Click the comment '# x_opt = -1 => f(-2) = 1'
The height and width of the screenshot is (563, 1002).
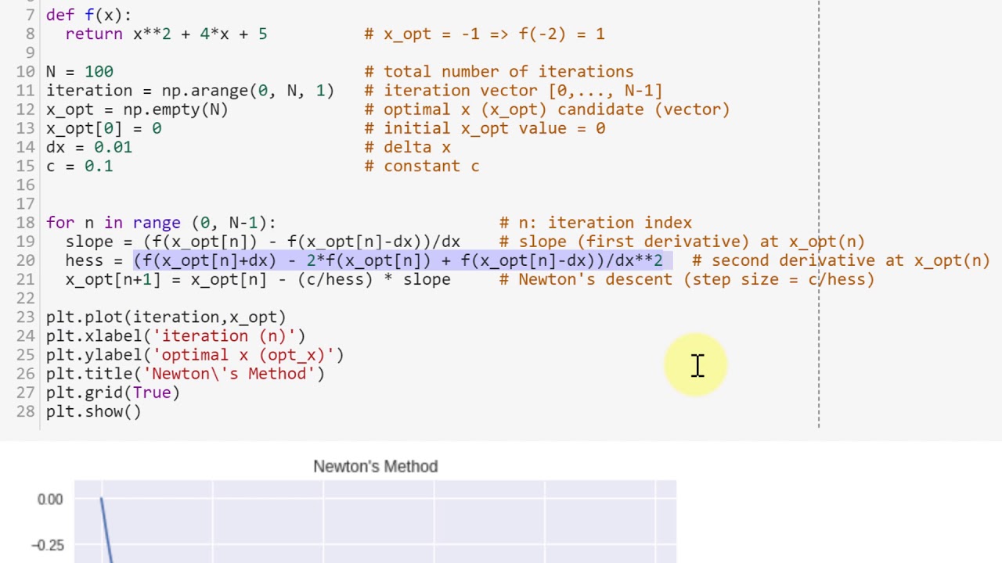485,34
